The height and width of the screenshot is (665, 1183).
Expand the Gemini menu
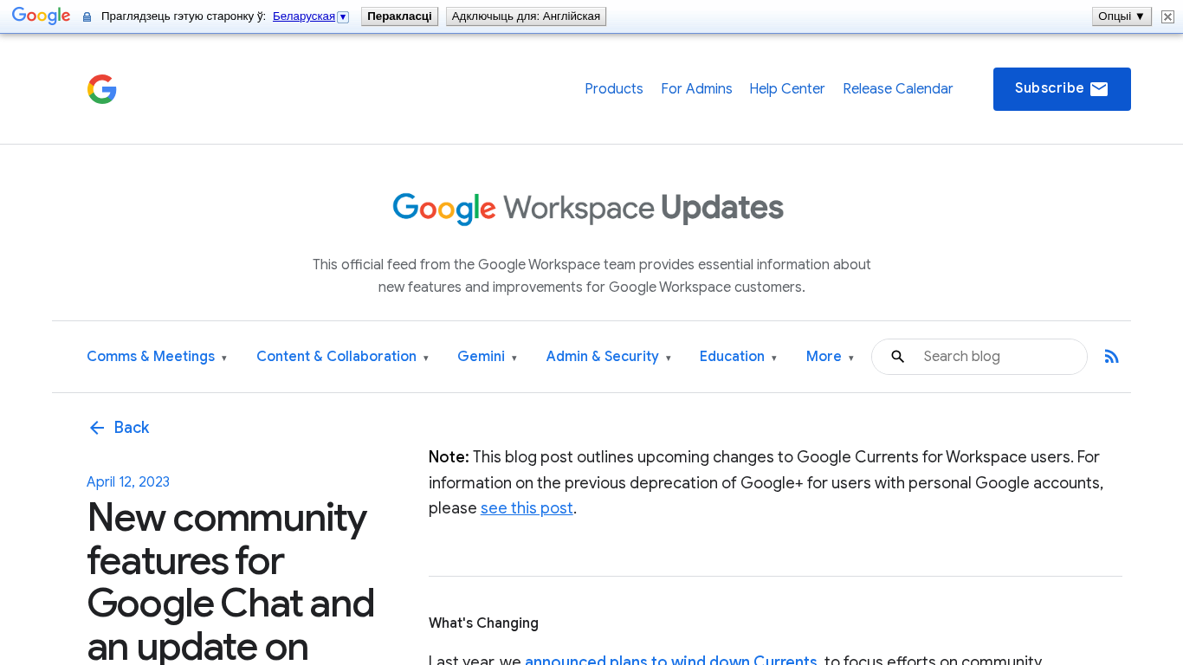point(488,357)
